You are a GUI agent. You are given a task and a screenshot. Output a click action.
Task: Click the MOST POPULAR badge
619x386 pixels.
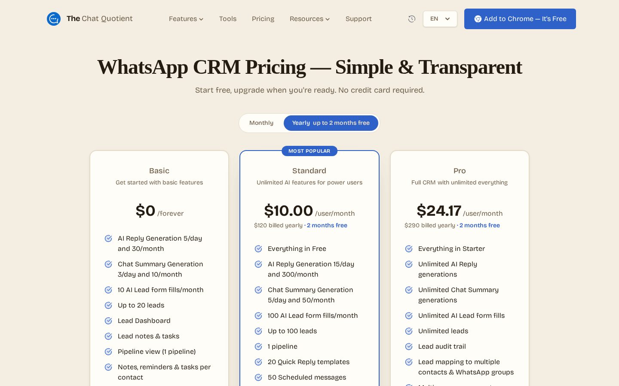click(309, 151)
